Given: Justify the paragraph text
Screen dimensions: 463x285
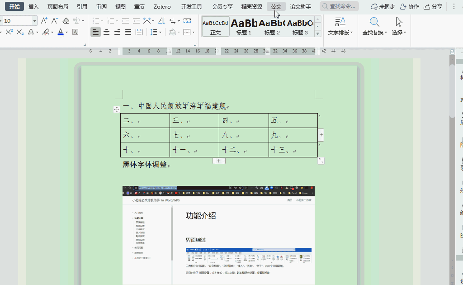Looking at the screenshot, I should [128, 32].
